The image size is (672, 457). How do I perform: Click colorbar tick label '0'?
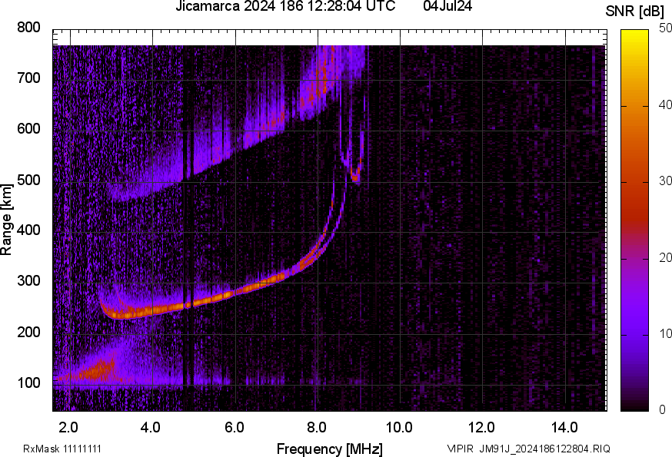click(662, 410)
